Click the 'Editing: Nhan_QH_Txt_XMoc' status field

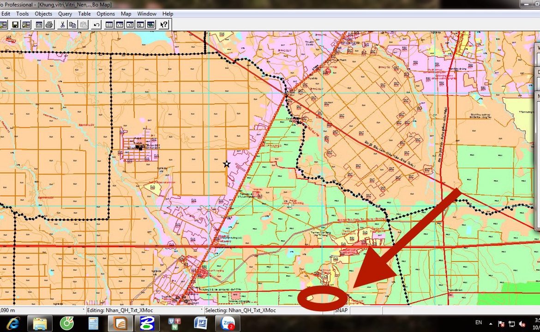(144, 310)
